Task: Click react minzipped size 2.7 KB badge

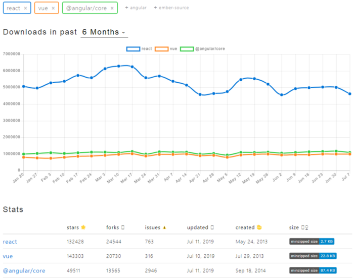Action: 312,242
